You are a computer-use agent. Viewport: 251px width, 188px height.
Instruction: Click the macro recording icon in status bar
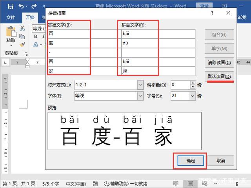coord(95,184)
